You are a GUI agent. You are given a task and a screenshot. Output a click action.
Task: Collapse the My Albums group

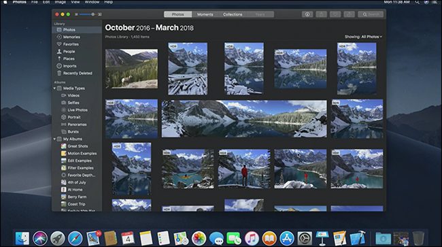(x=54, y=139)
